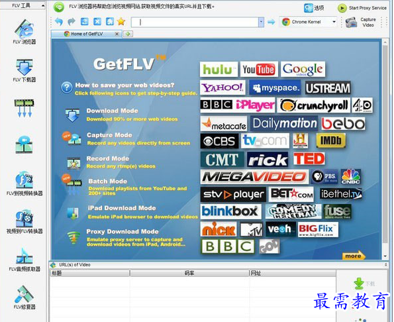The width and height of the screenshot is (394, 322).
Task: Click the refresh page toolbar icon
Action: coord(85,22)
